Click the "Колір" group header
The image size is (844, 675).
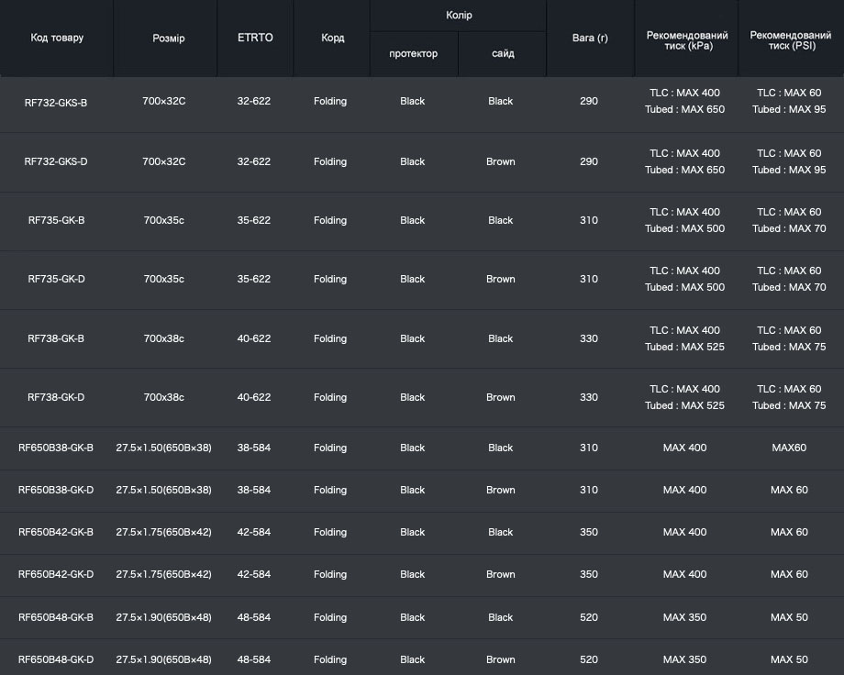(458, 16)
